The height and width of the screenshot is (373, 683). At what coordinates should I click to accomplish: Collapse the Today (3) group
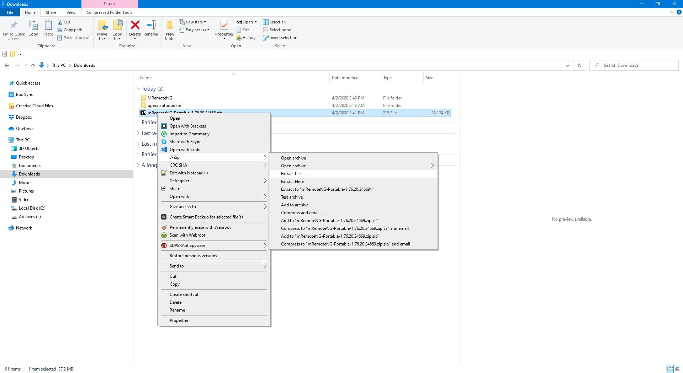pyautogui.click(x=138, y=89)
